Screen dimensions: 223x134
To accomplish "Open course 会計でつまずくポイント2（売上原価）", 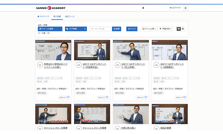I will pyautogui.click(x=133, y=66).
